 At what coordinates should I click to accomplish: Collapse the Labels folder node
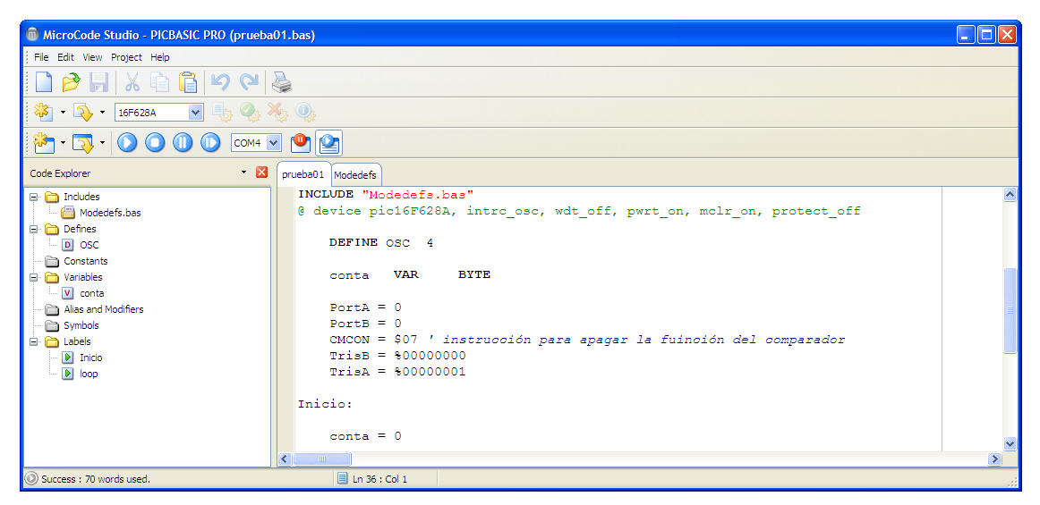tap(34, 342)
